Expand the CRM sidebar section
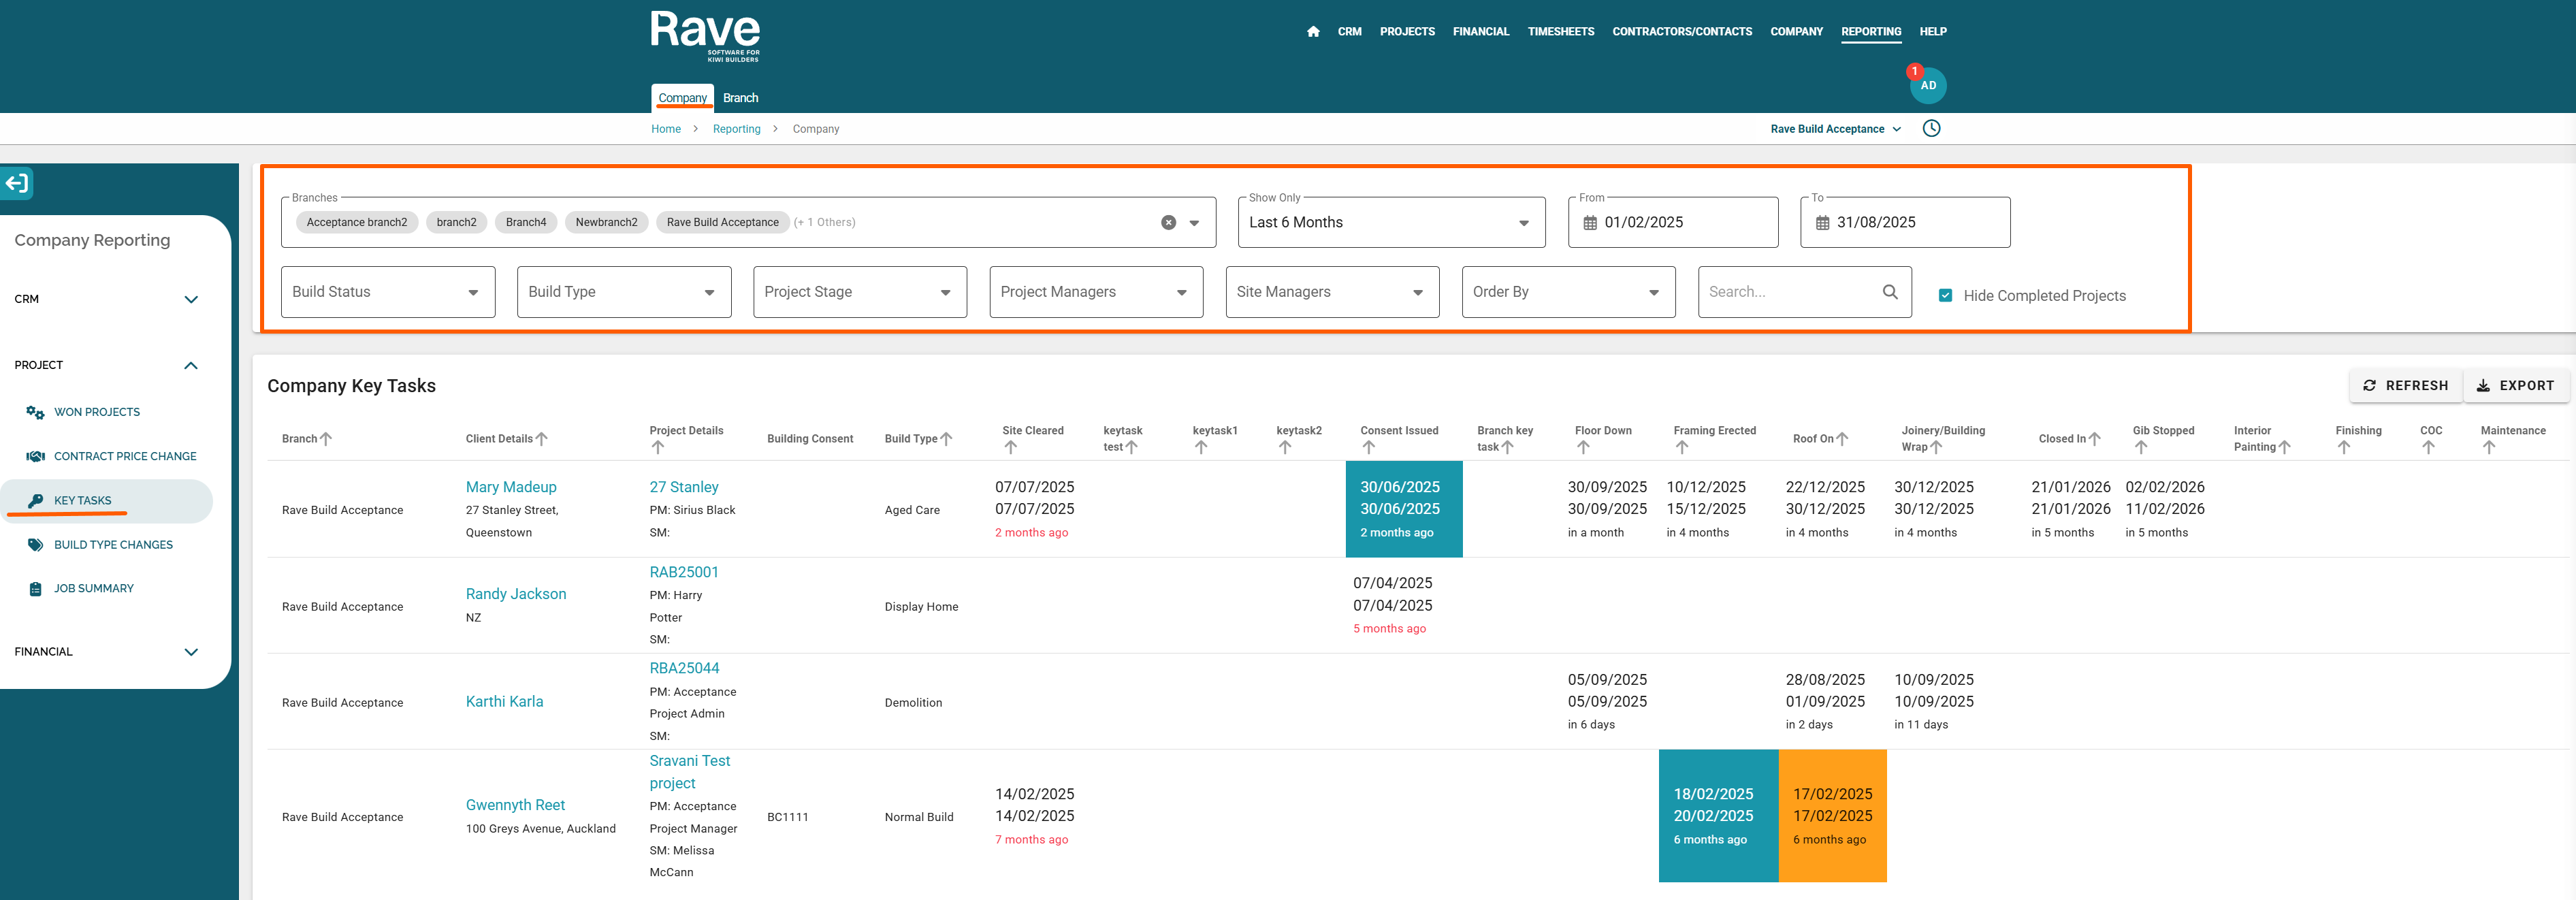The image size is (2576, 900). coord(191,299)
